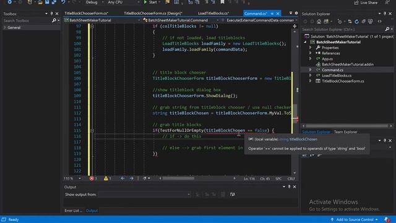Image resolution: width=396 pixels, height=223 pixels.
Task: Select the Solution 'BatchSheetMakerTutorial' root node
Action: pos(352,37)
